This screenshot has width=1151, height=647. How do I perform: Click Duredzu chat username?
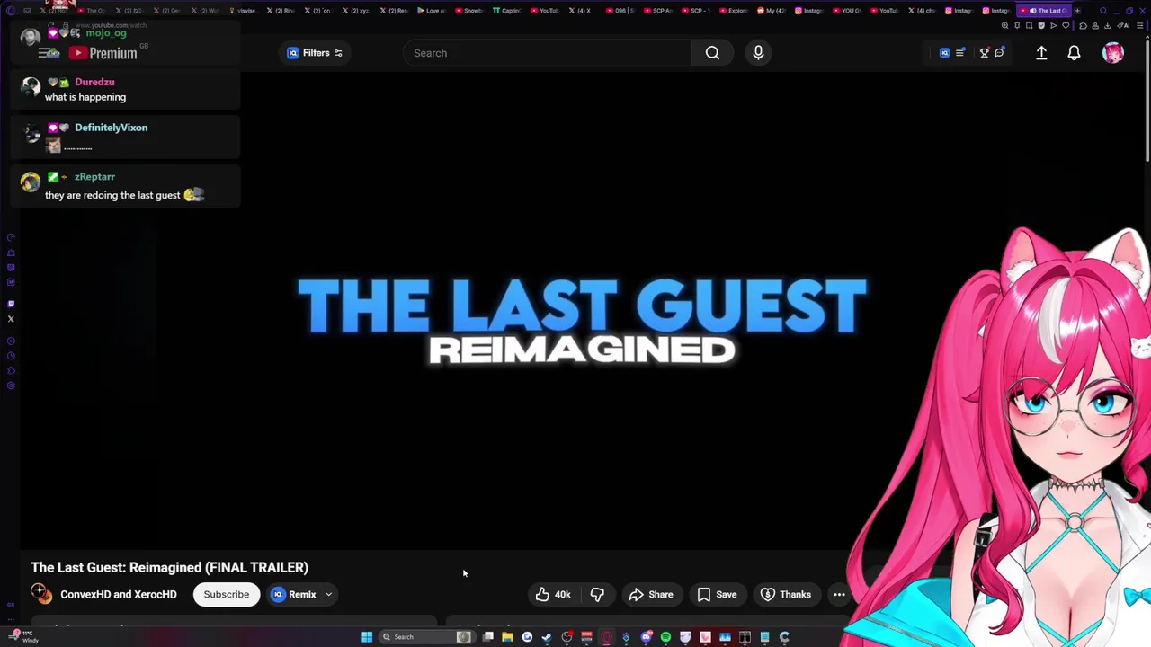(94, 82)
